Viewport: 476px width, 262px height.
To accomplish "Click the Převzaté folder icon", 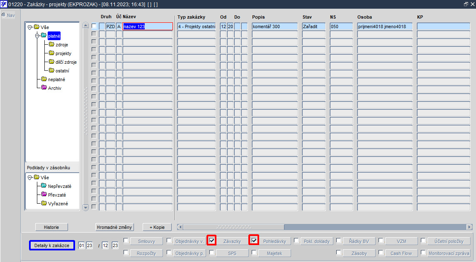I will coord(44,195).
